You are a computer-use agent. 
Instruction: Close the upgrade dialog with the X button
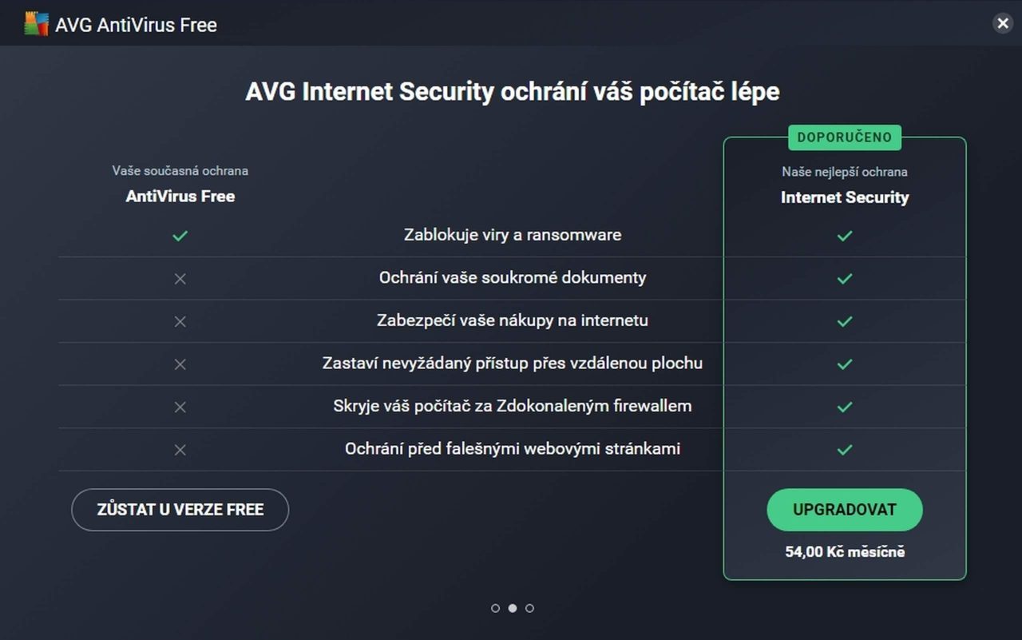[1003, 23]
